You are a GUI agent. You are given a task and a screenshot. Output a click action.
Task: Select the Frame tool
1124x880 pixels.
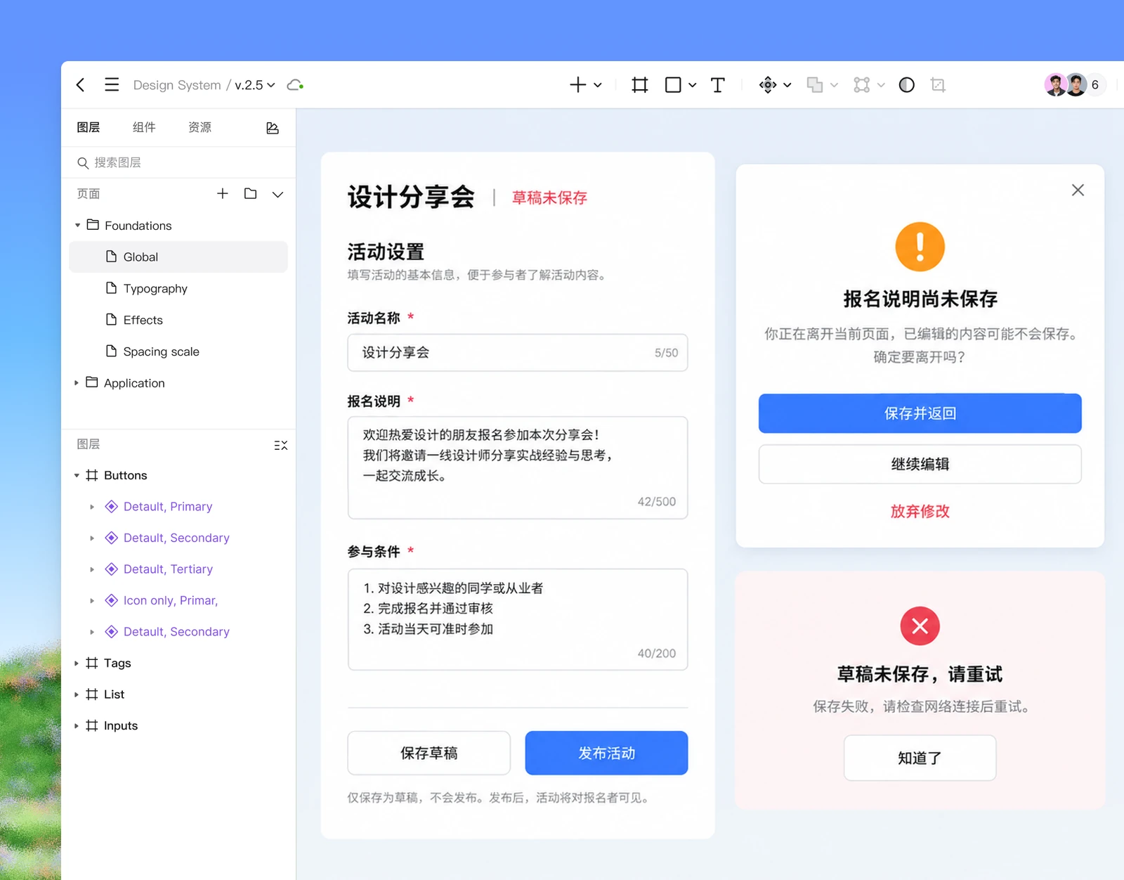coord(640,85)
